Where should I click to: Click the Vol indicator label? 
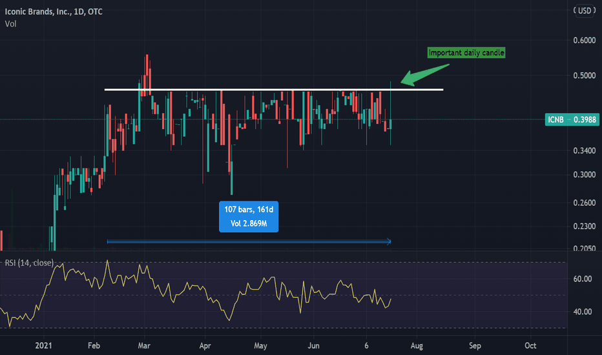pos(10,24)
